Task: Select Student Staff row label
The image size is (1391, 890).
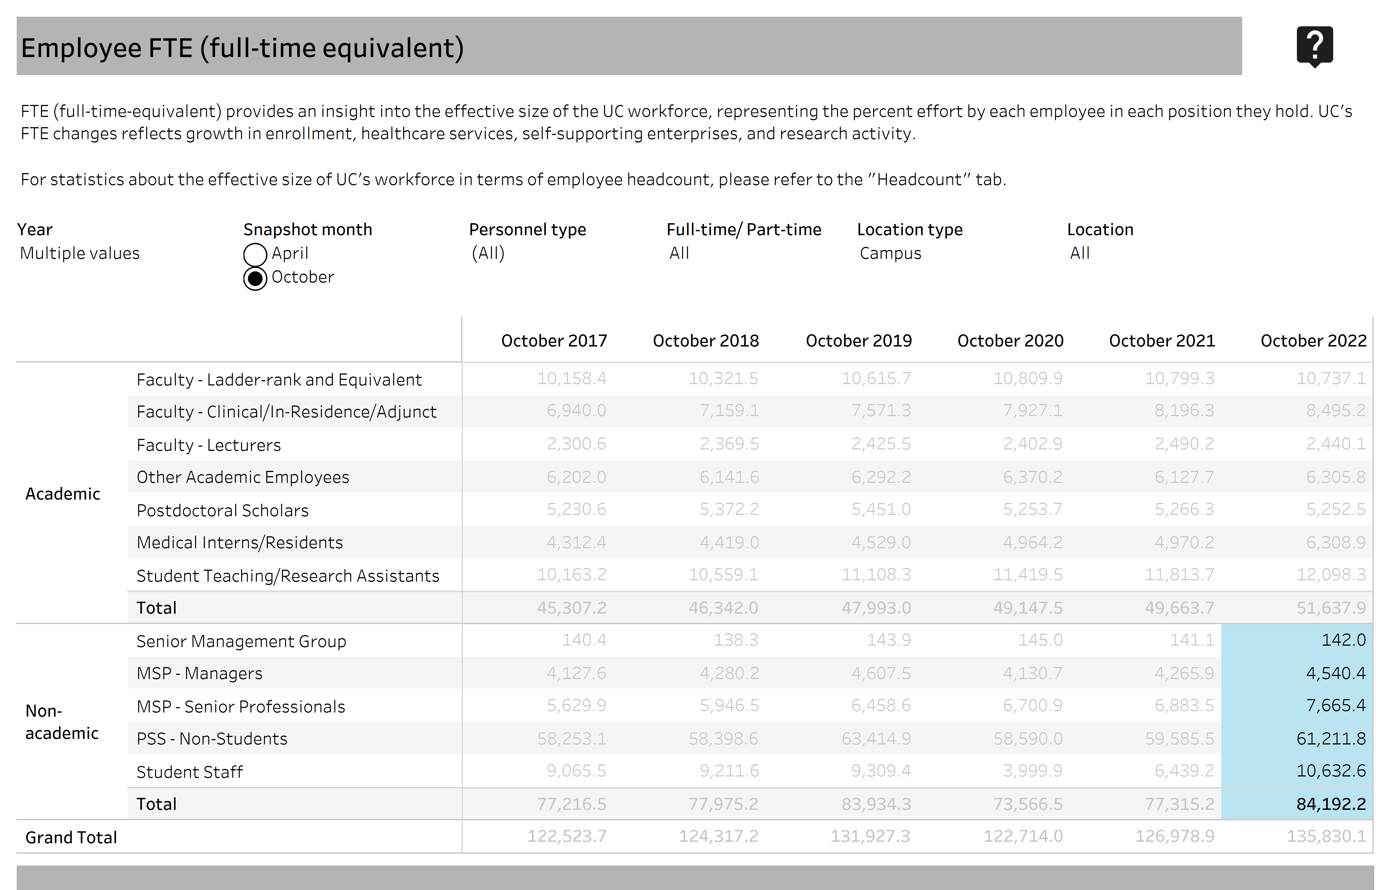Action: 189,771
